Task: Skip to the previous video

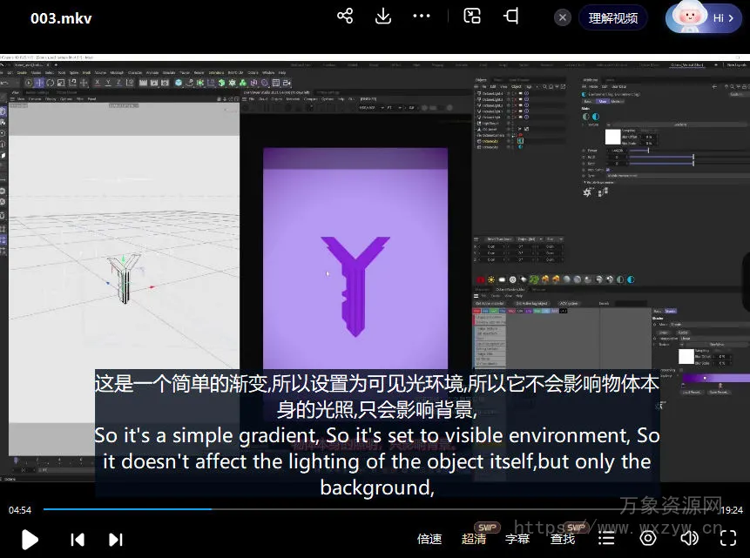Action: coord(78,540)
